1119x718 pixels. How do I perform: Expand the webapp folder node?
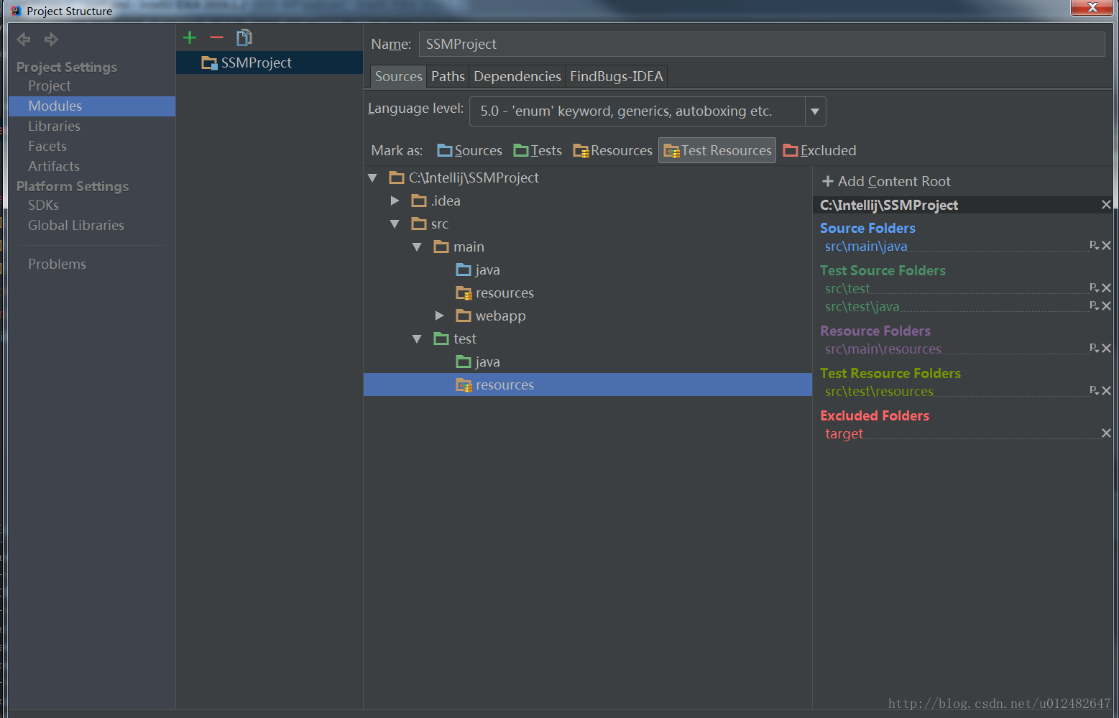(x=439, y=316)
